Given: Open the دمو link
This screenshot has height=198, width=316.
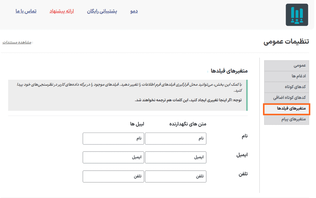Looking at the screenshot, I should tap(134, 11).
